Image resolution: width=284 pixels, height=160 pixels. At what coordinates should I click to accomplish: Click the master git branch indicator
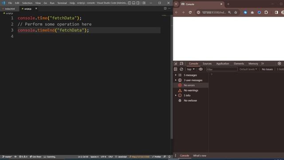(x=7, y=157)
